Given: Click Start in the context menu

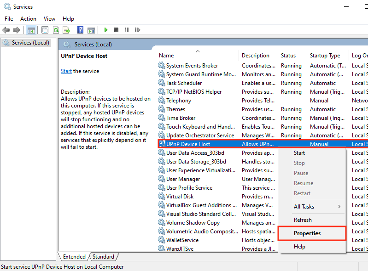Looking at the screenshot, I should coord(299,153).
